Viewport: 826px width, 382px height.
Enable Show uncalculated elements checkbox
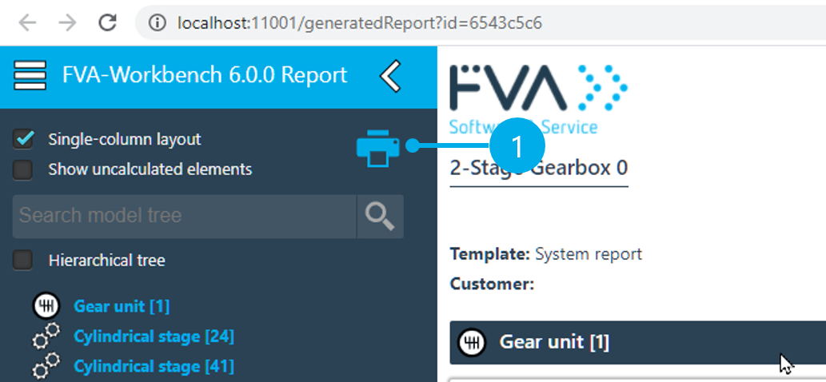(x=23, y=169)
